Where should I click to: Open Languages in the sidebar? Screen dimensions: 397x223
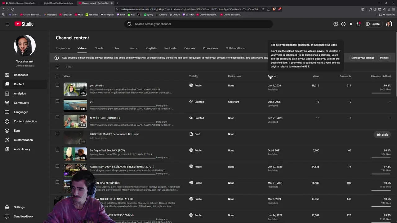pos(25,112)
